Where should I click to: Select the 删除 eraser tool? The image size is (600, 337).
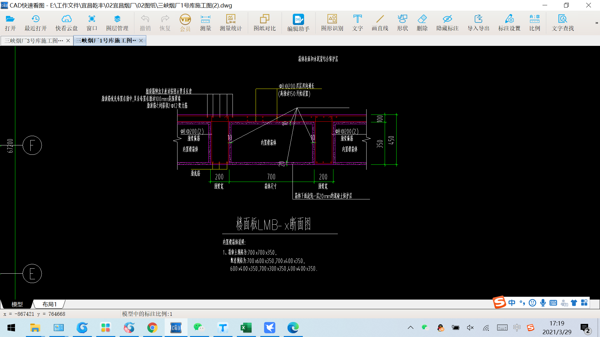[x=422, y=23]
